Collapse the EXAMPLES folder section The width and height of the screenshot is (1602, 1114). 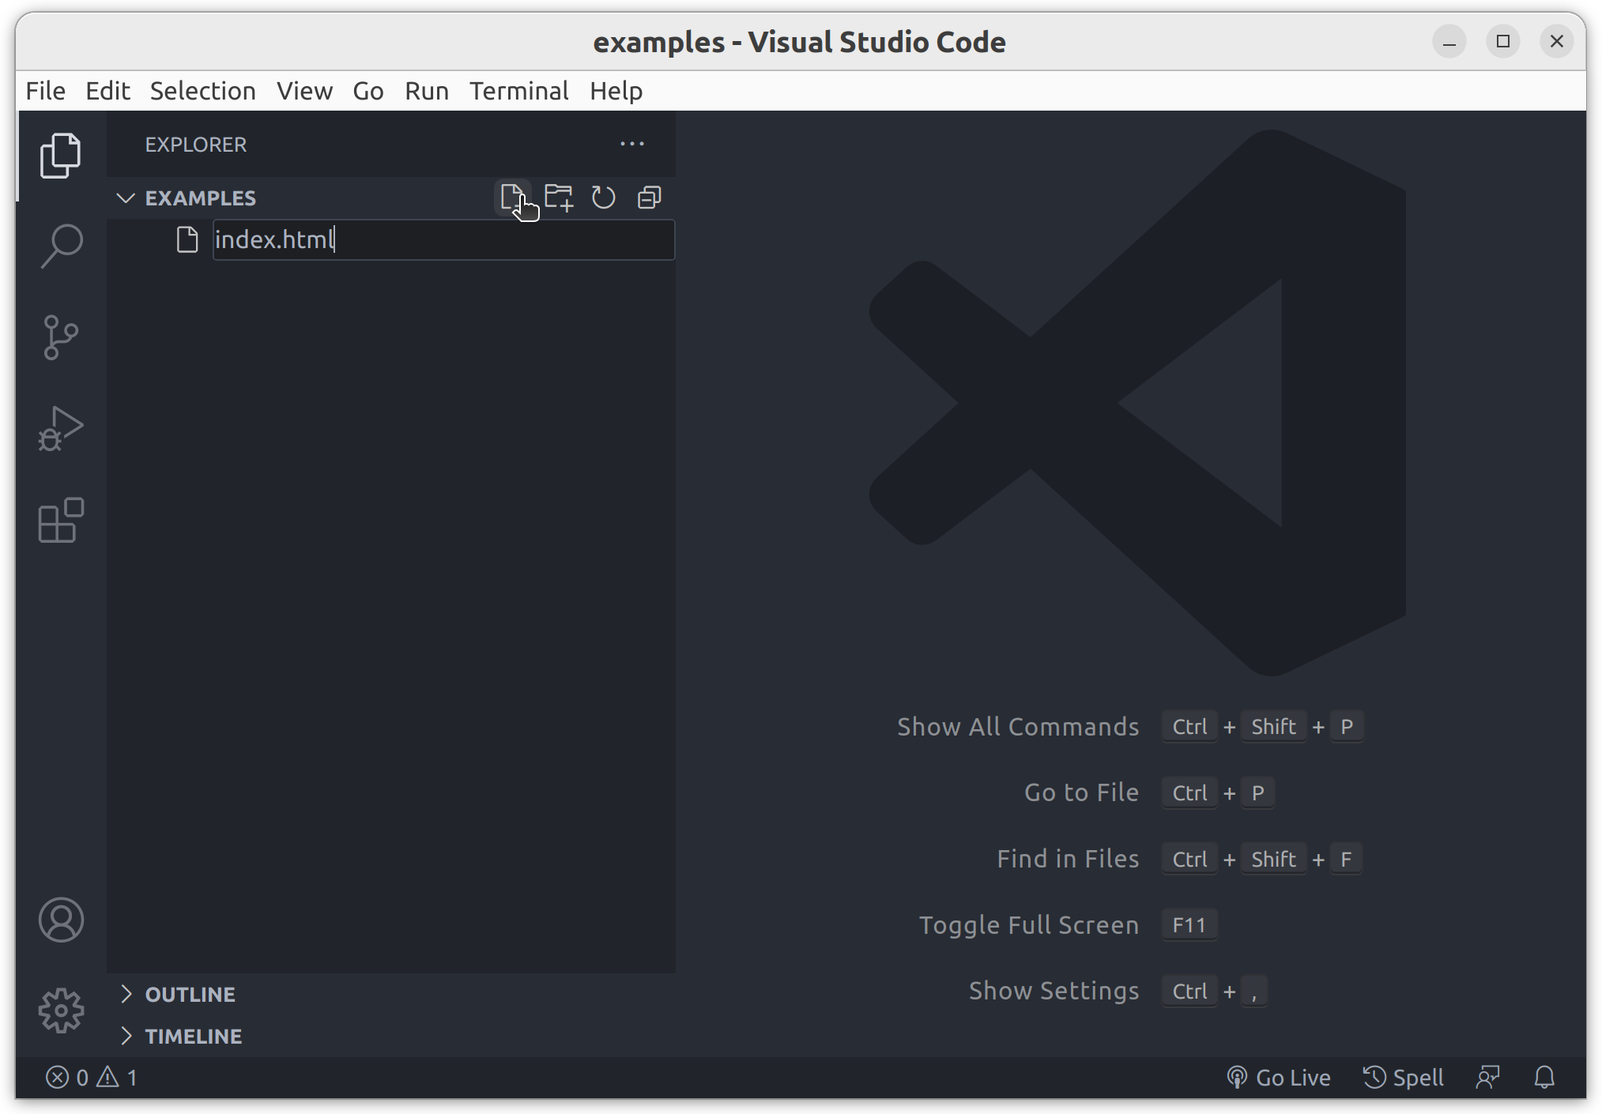[x=126, y=198]
